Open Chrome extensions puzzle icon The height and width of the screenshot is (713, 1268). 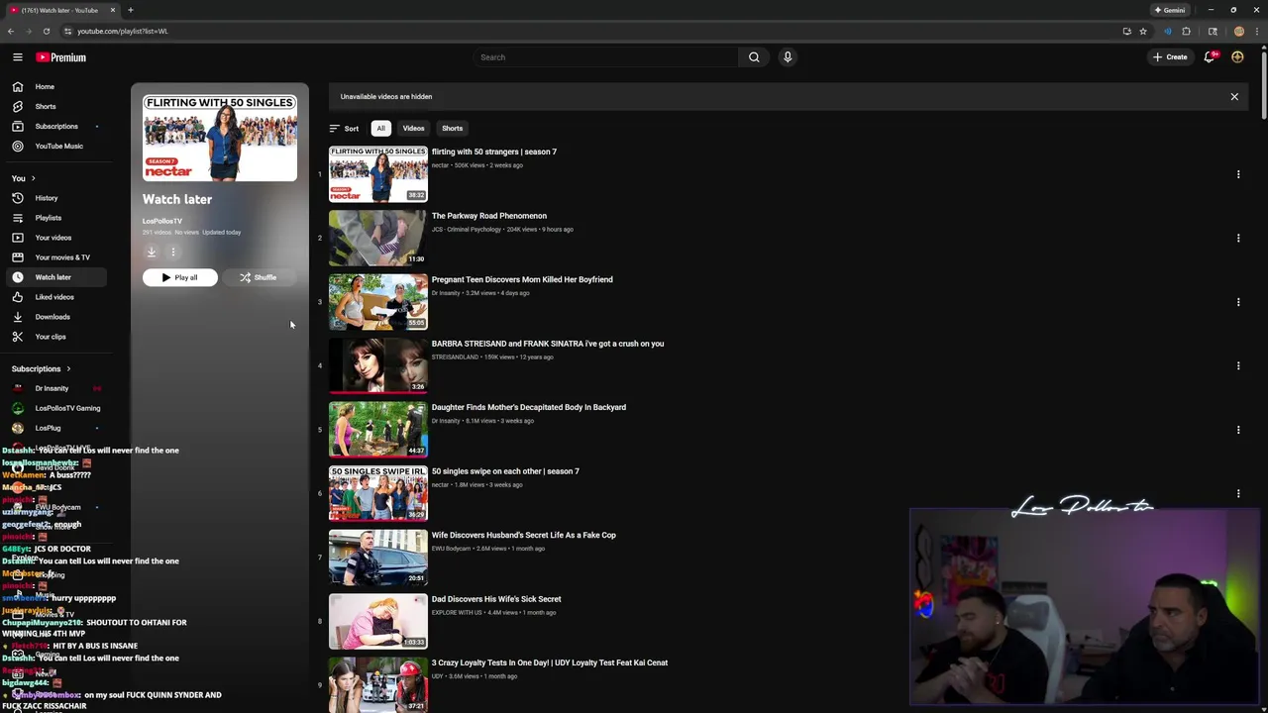pos(1186,31)
